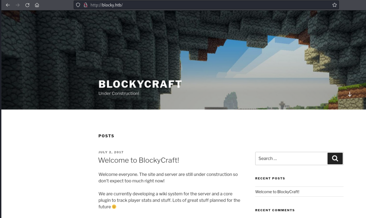Open the browser home page icon
The image size is (366, 218).
(x=37, y=5)
